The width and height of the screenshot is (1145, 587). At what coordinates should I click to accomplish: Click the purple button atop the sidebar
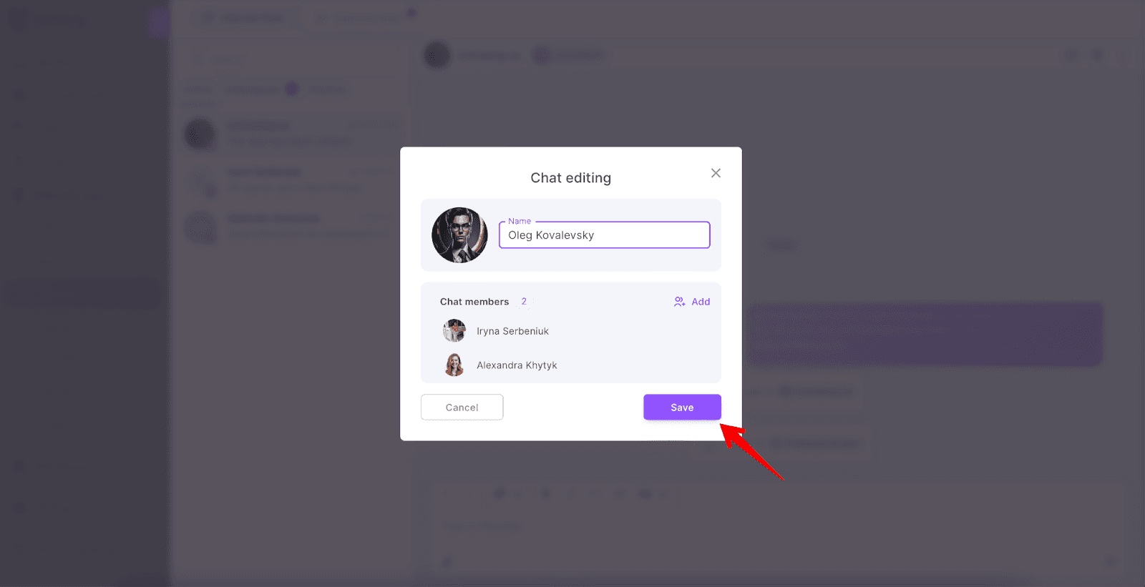pos(159,23)
